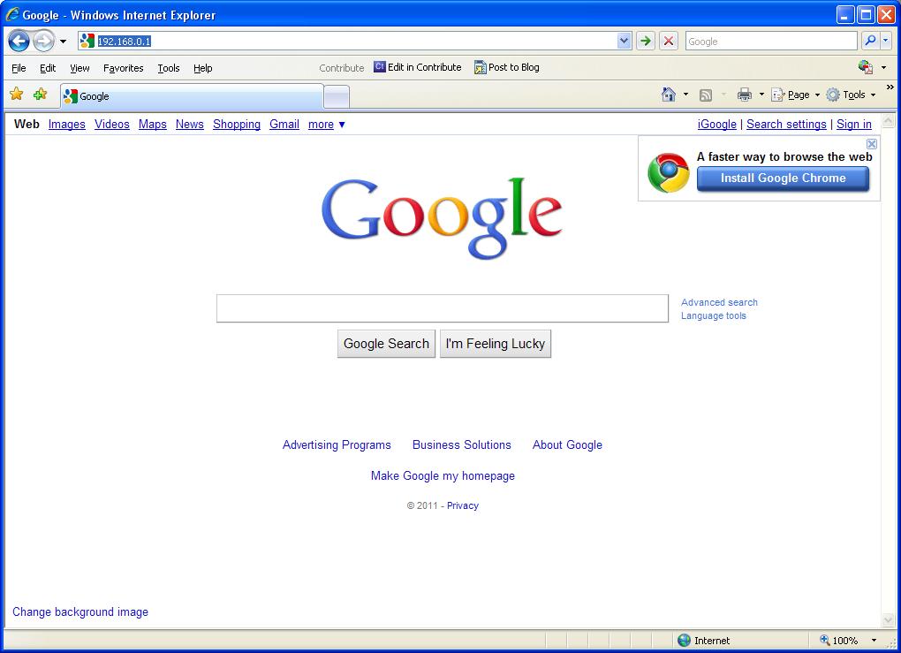Open iGoogle link
Screen dimensions: 901x653
(716, 125)
